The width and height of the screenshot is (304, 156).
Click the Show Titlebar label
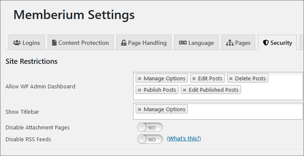coord(22,112)
